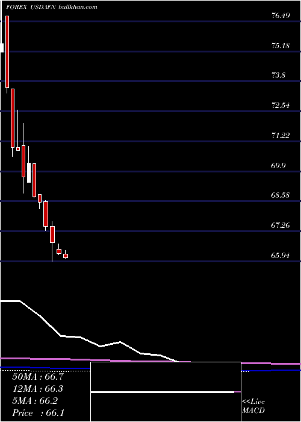Image resolution: width=301 pixels, height=422 pixels.
Task: Click the 76.49 price axis label
Action: click(x=281, y=15)
